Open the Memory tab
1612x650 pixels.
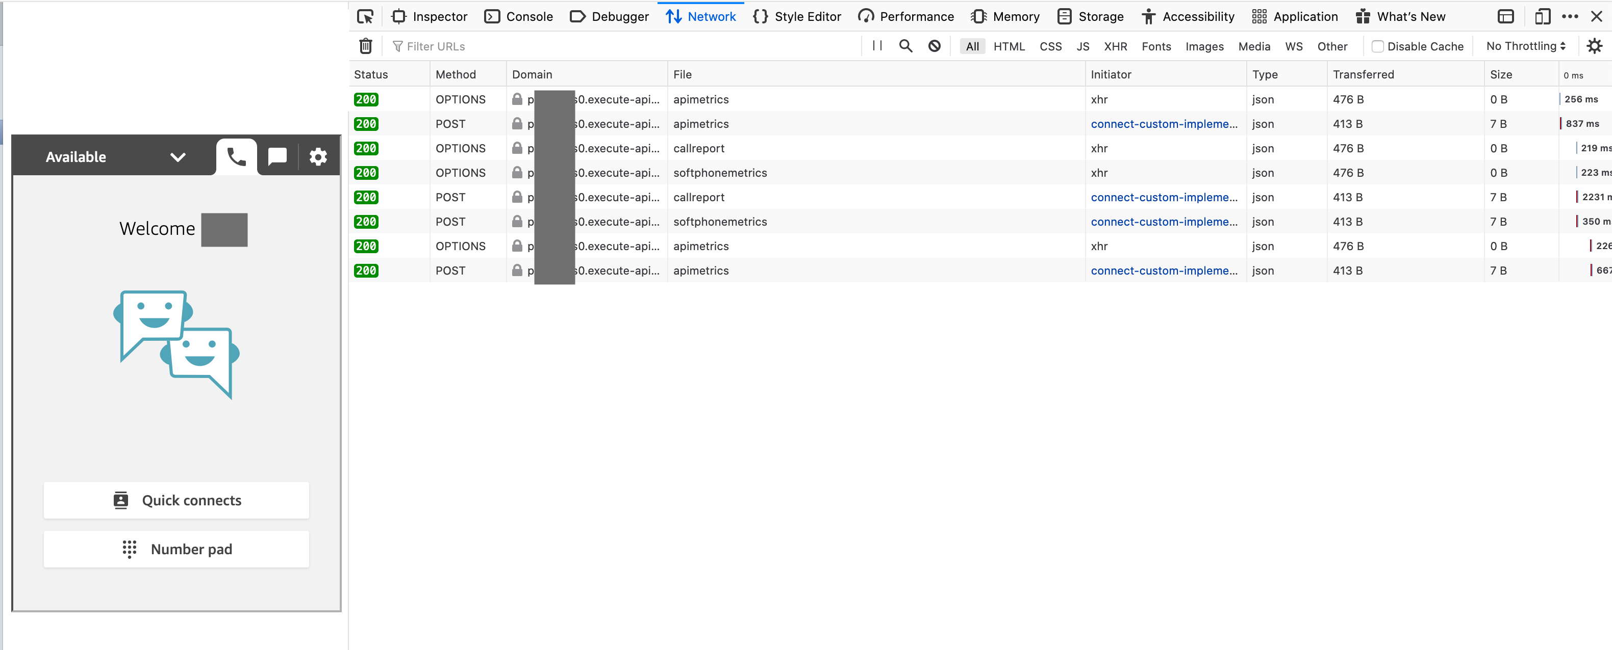coord(1005,17)
